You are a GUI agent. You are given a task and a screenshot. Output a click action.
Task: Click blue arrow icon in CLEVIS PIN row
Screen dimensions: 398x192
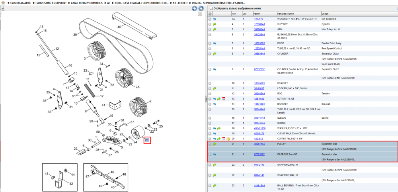214,133
